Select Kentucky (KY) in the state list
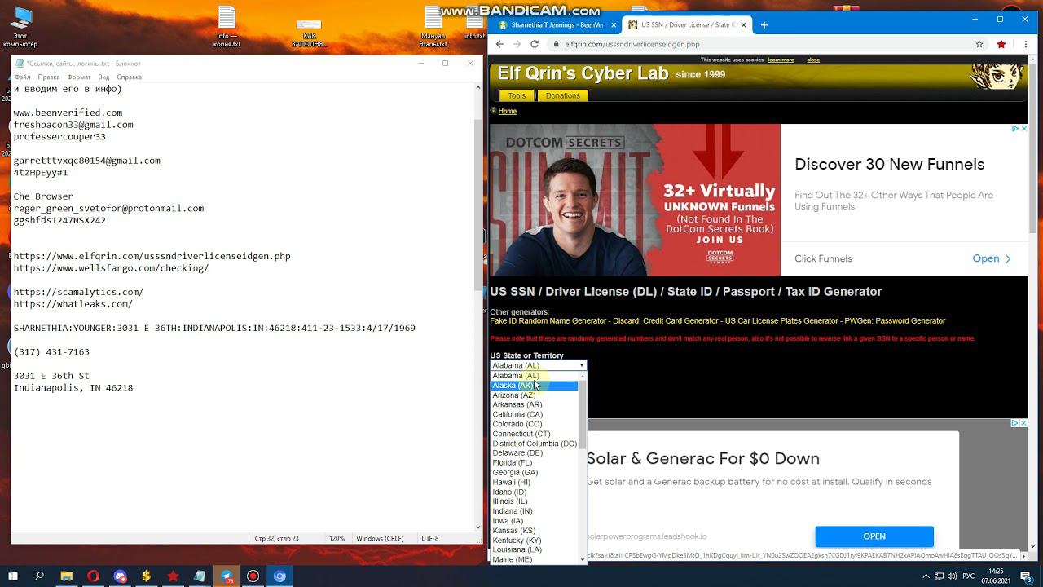This screenshot has width=1043, height=587. pyautogui.click(x=534, y=541)
